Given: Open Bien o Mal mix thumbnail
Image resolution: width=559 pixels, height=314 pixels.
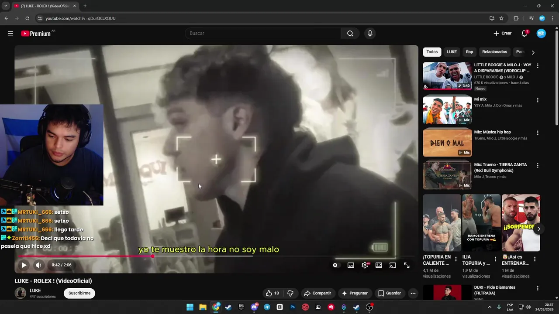Looking at the screenshot, I should coord(447,142).
